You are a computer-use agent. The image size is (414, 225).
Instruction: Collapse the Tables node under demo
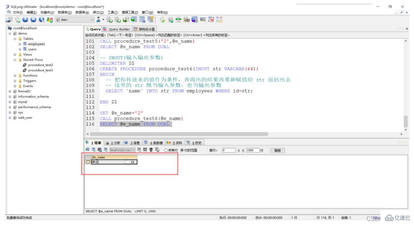click(14, 38)
